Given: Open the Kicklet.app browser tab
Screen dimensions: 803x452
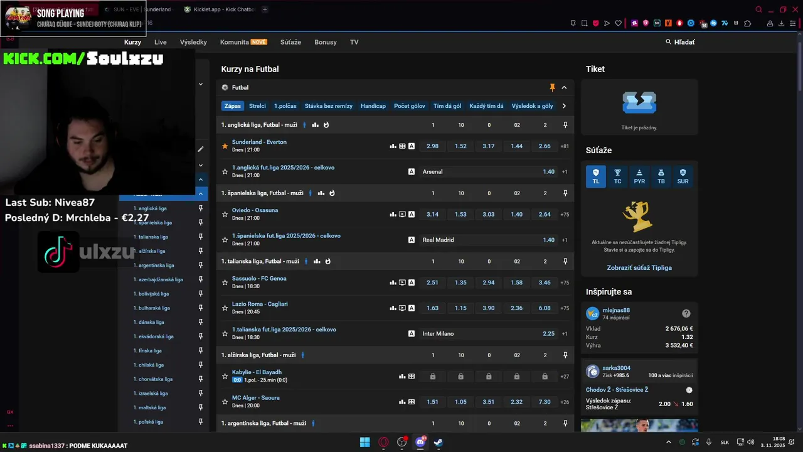Looking at the screenshot, I should click(220, 9).
